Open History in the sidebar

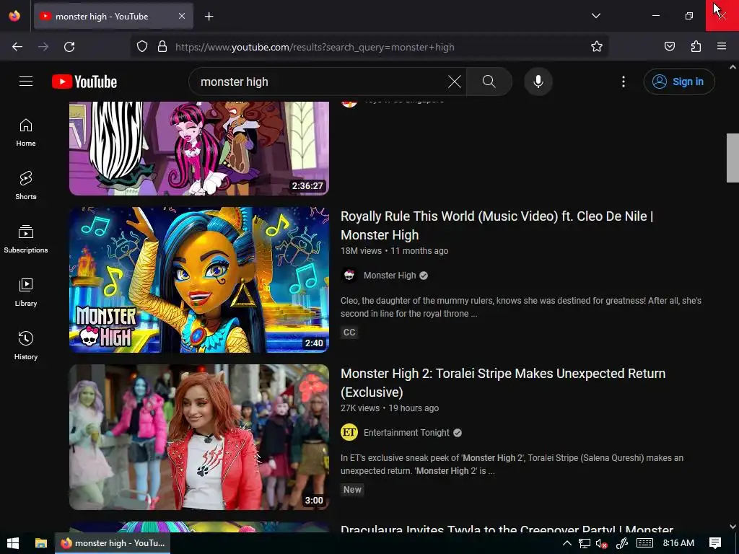pos(26,346)
